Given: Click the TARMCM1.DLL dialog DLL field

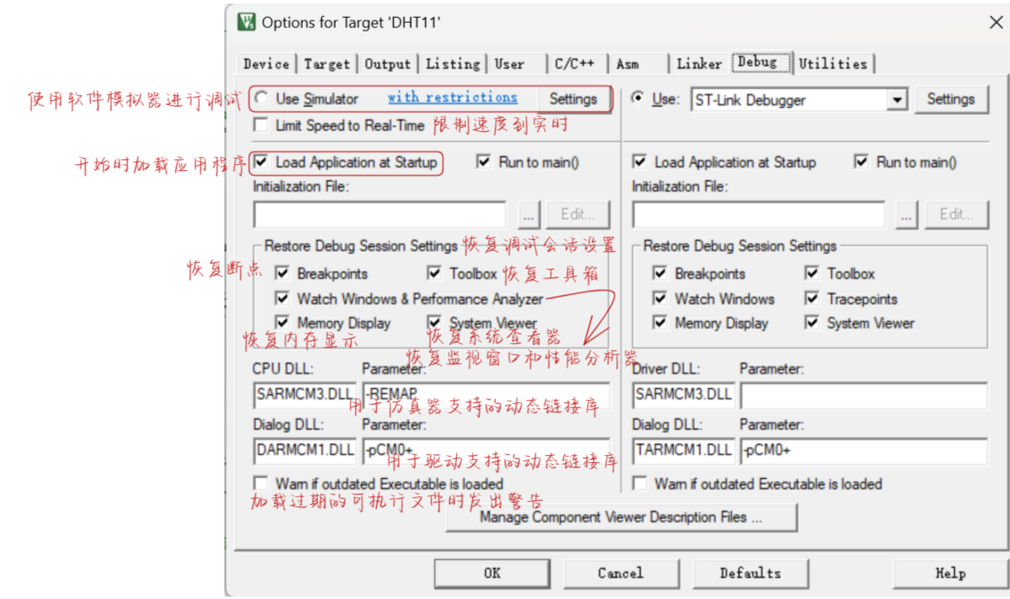Looking at the screenshot, I should (x=684, y=450).
